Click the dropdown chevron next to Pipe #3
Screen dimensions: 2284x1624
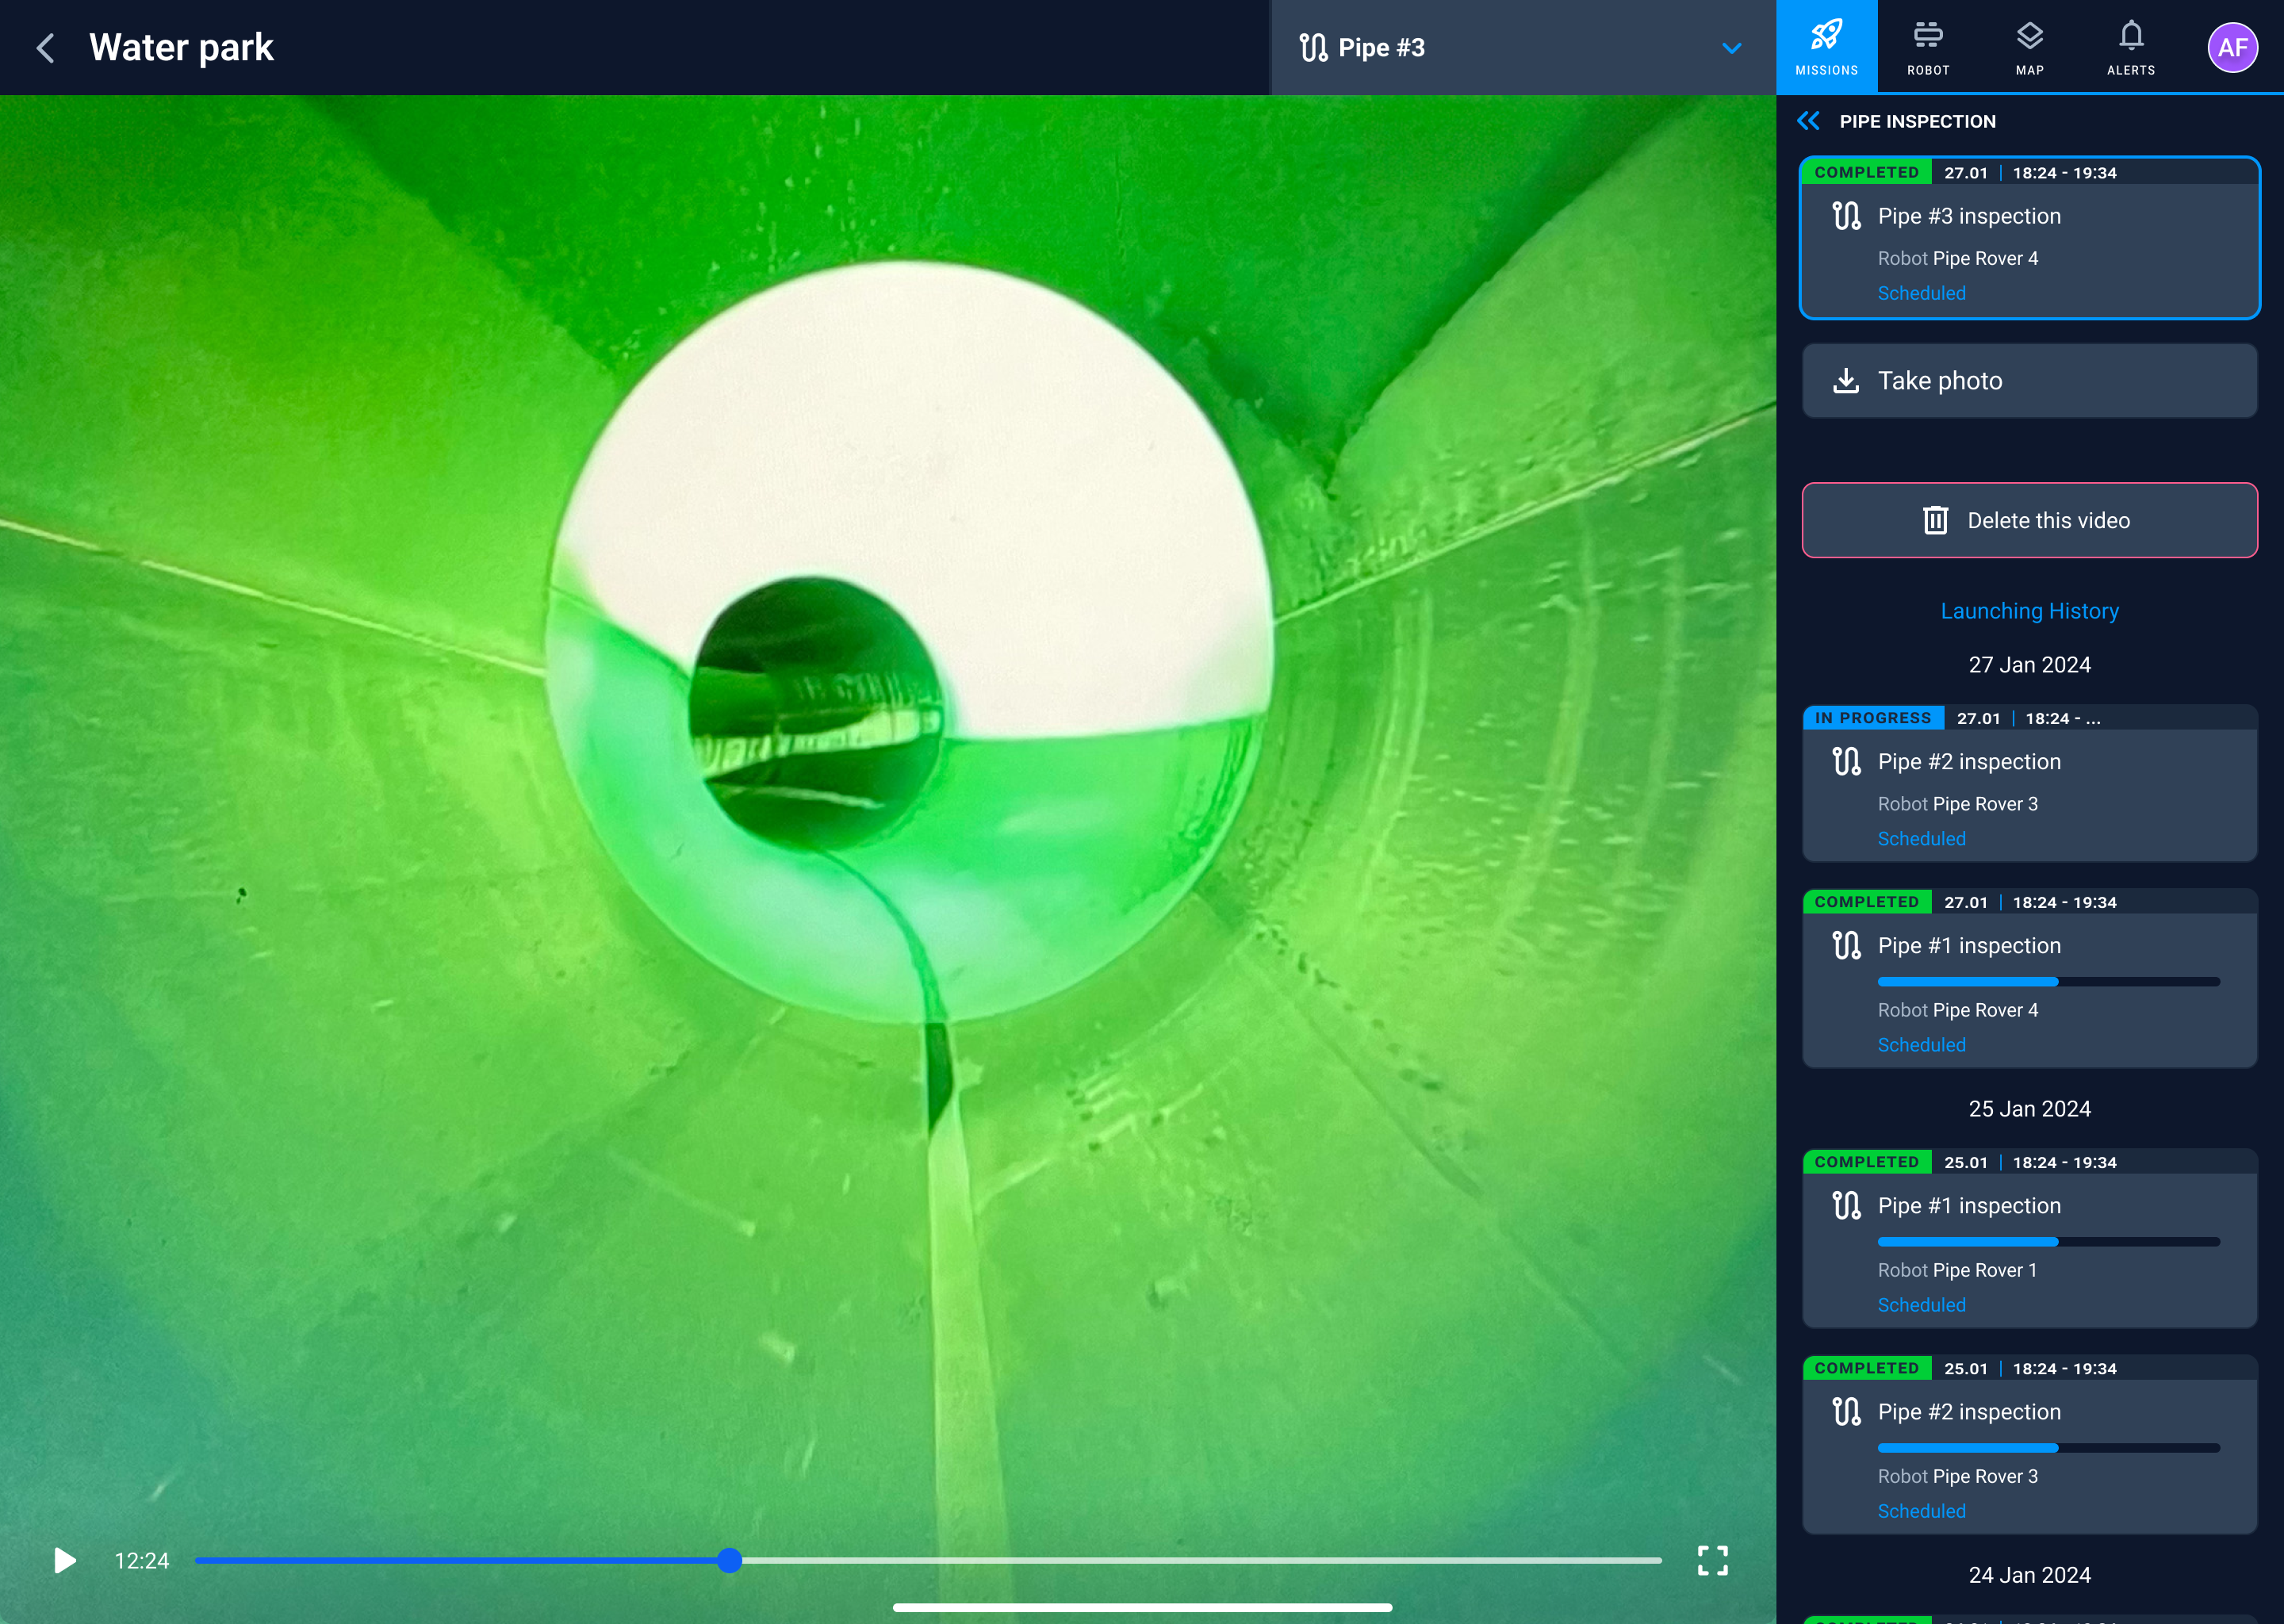(1732, 48)
